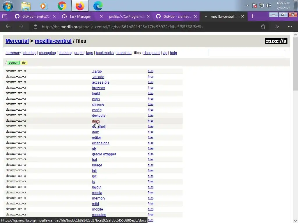This screenshot has width=298, height=223.
Task: View bookmarks in the repository nav
Action: 105,53
